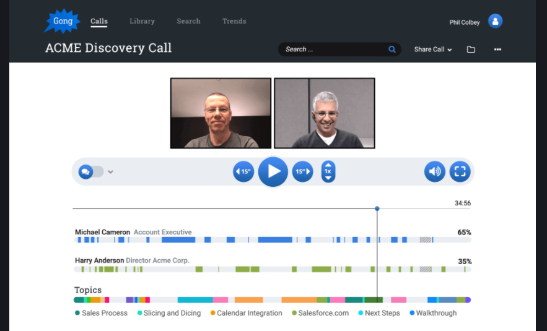Click the Director Acme Corp. label

pos(157,260)
